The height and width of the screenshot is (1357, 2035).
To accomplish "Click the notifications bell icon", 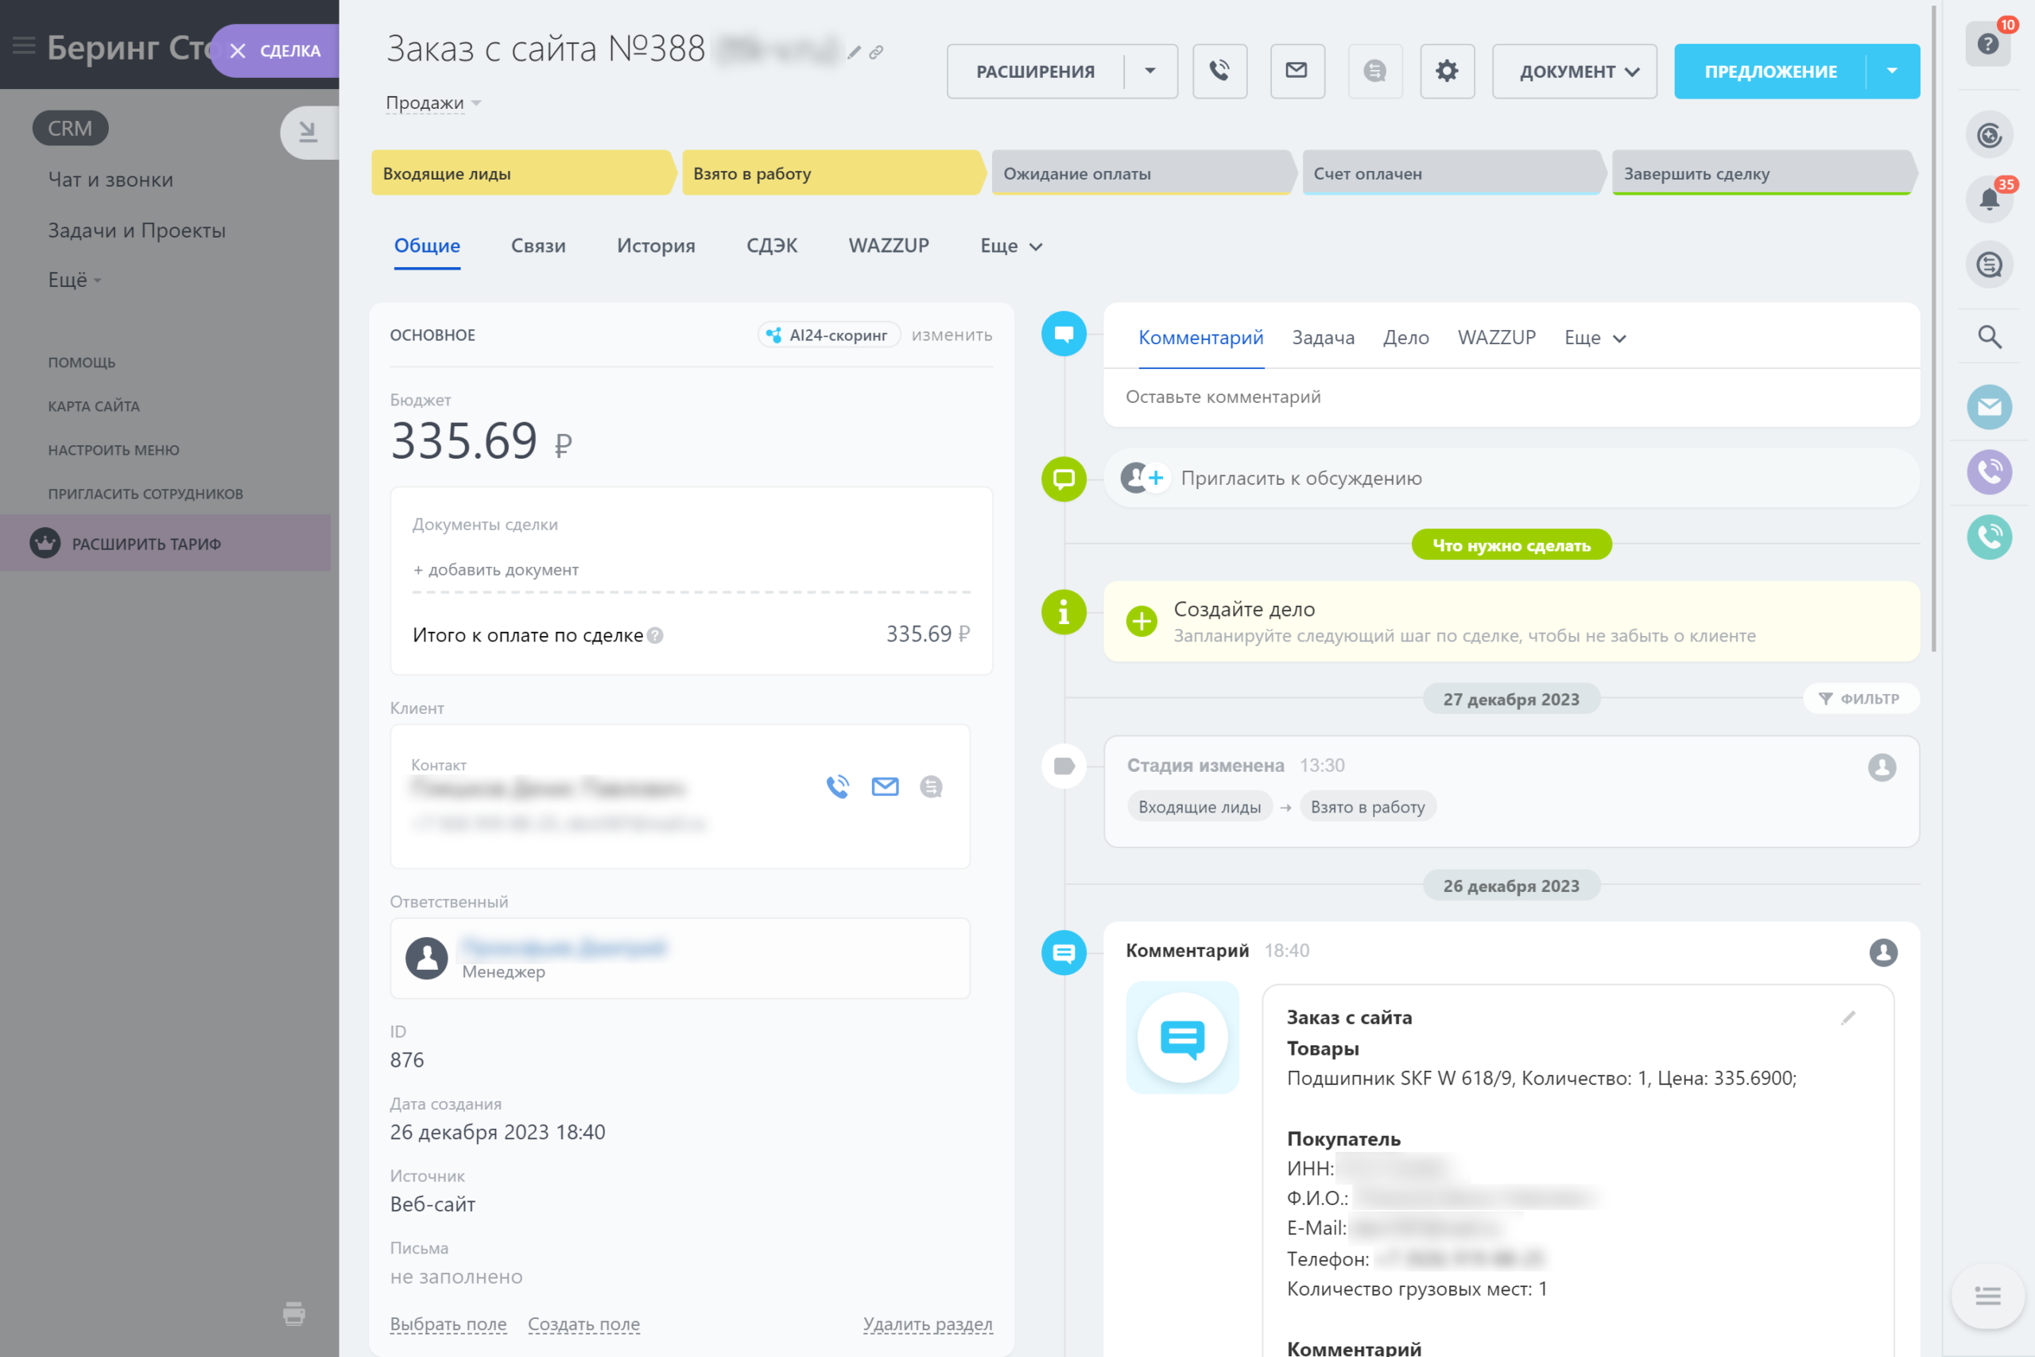I will (x=1989, y=199).
